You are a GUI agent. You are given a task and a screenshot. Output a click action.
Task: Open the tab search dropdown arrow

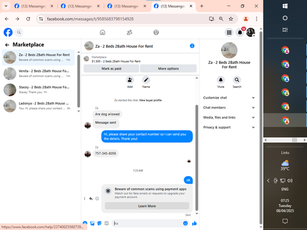click(x=6, y=6)
